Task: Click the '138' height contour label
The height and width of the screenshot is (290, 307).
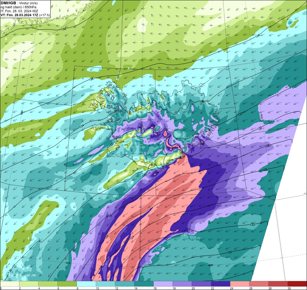Action: point(64,29)
